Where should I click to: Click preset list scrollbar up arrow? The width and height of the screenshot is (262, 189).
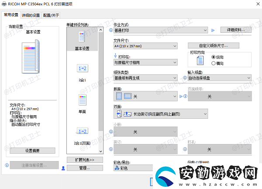point(100,30)
